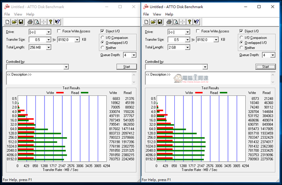The height and width of the screenshot is (185, 282).
Task: Click New file icon in left window
Action: 7,22
